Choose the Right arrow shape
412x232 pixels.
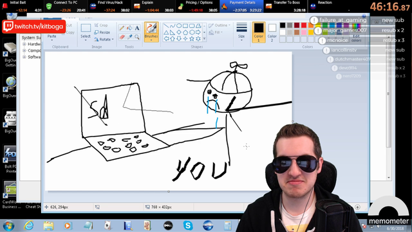click(x=198, y=32)
